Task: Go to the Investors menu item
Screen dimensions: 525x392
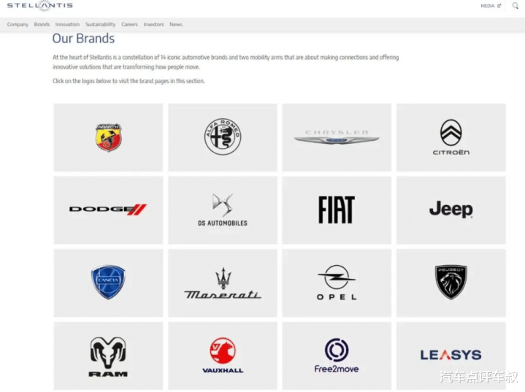Action: click(153, 24)
